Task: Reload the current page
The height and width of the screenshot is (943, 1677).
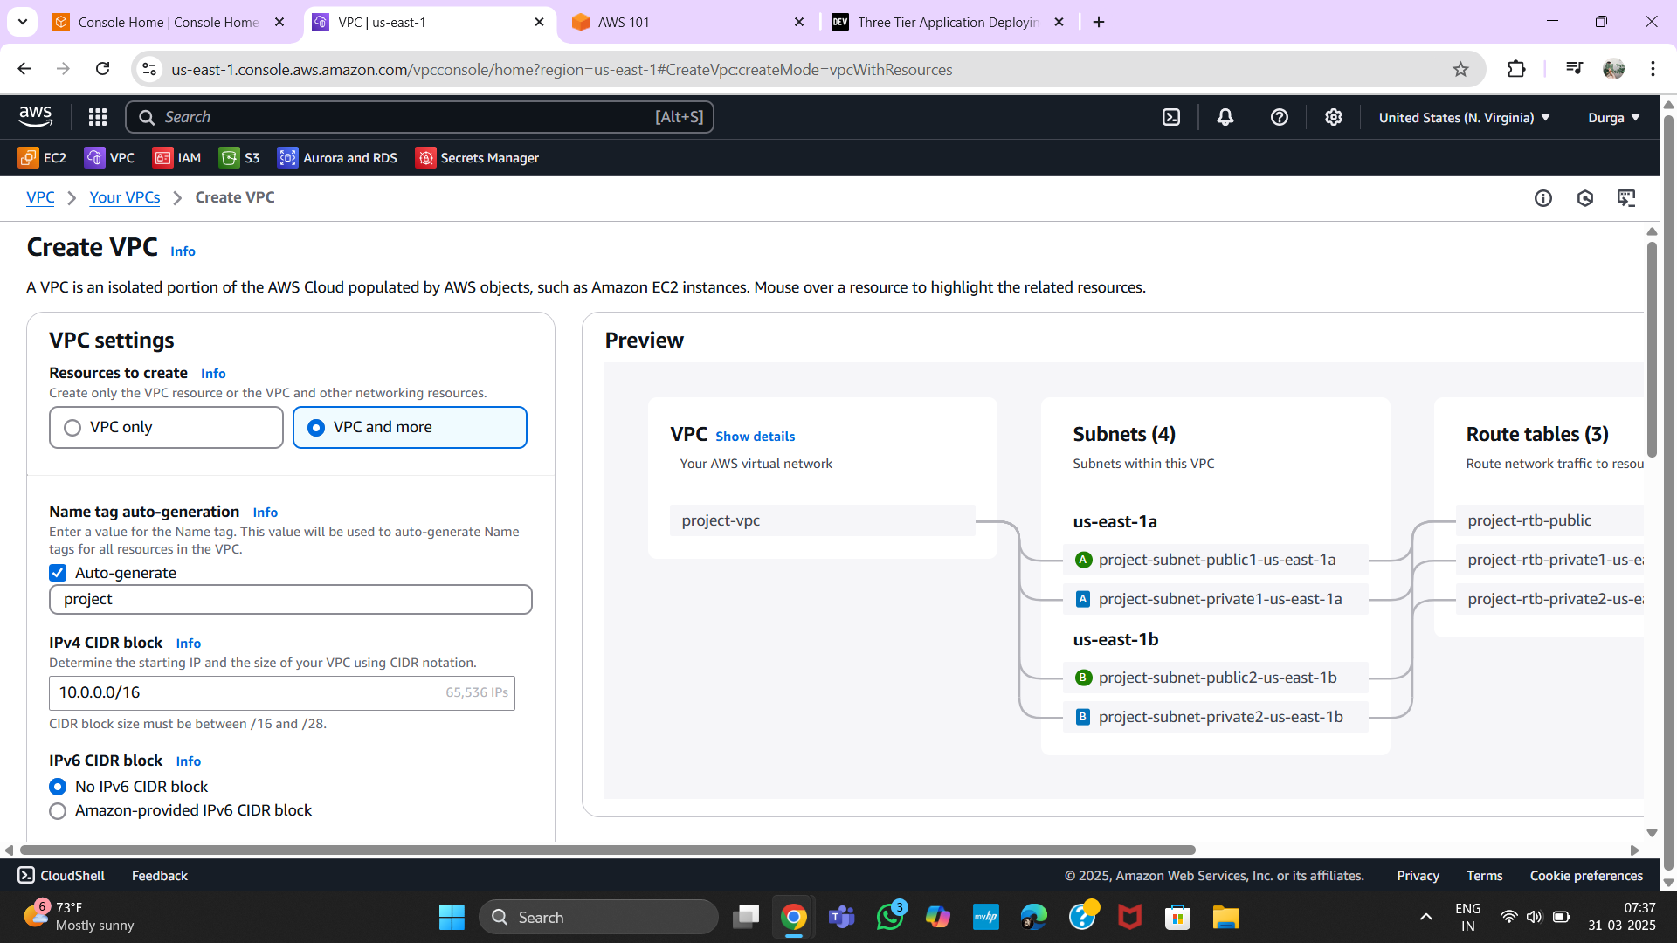Action: [102, 69]
